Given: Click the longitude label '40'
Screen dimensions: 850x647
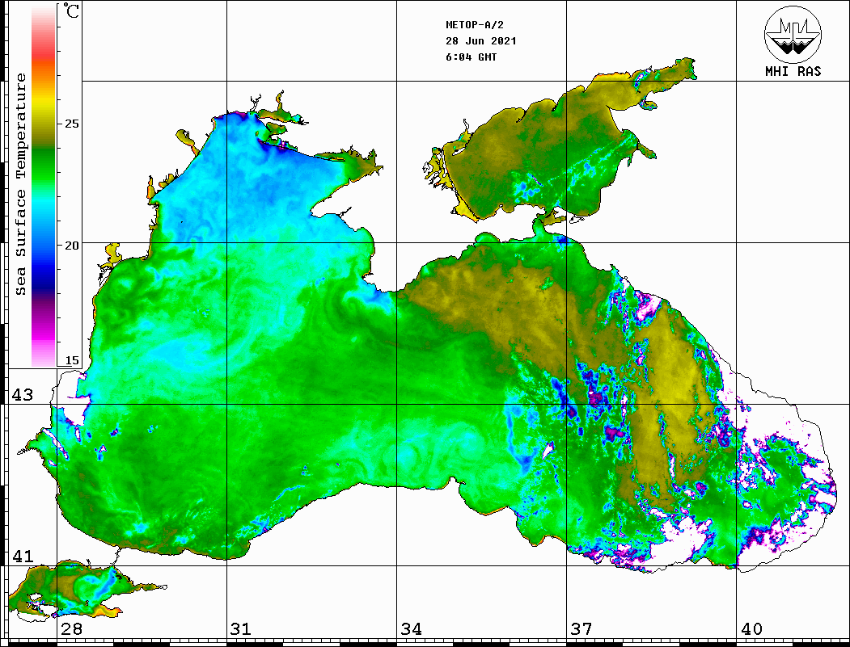Looking at the screenshot, I should tap(751, 628).
